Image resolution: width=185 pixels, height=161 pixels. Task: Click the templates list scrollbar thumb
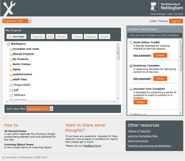click(x=180, y=57)
